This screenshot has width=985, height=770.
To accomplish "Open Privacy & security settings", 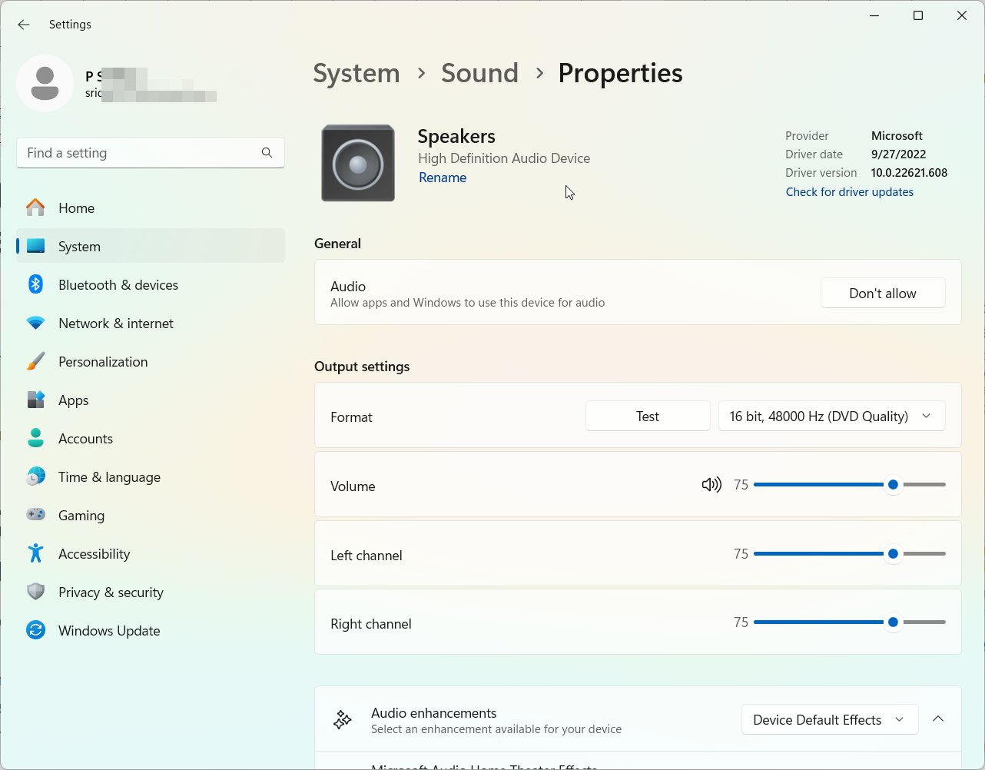I will point(151,592).
